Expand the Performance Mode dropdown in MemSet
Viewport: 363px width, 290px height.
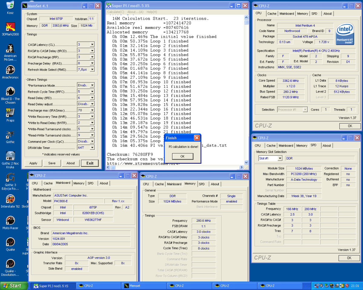tap(92, 85)
